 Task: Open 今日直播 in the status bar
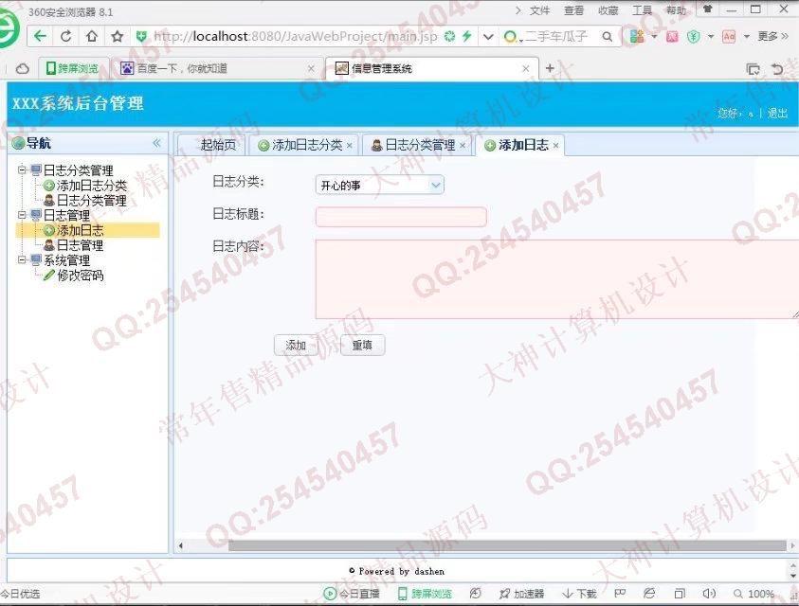(x=352, y=594)
